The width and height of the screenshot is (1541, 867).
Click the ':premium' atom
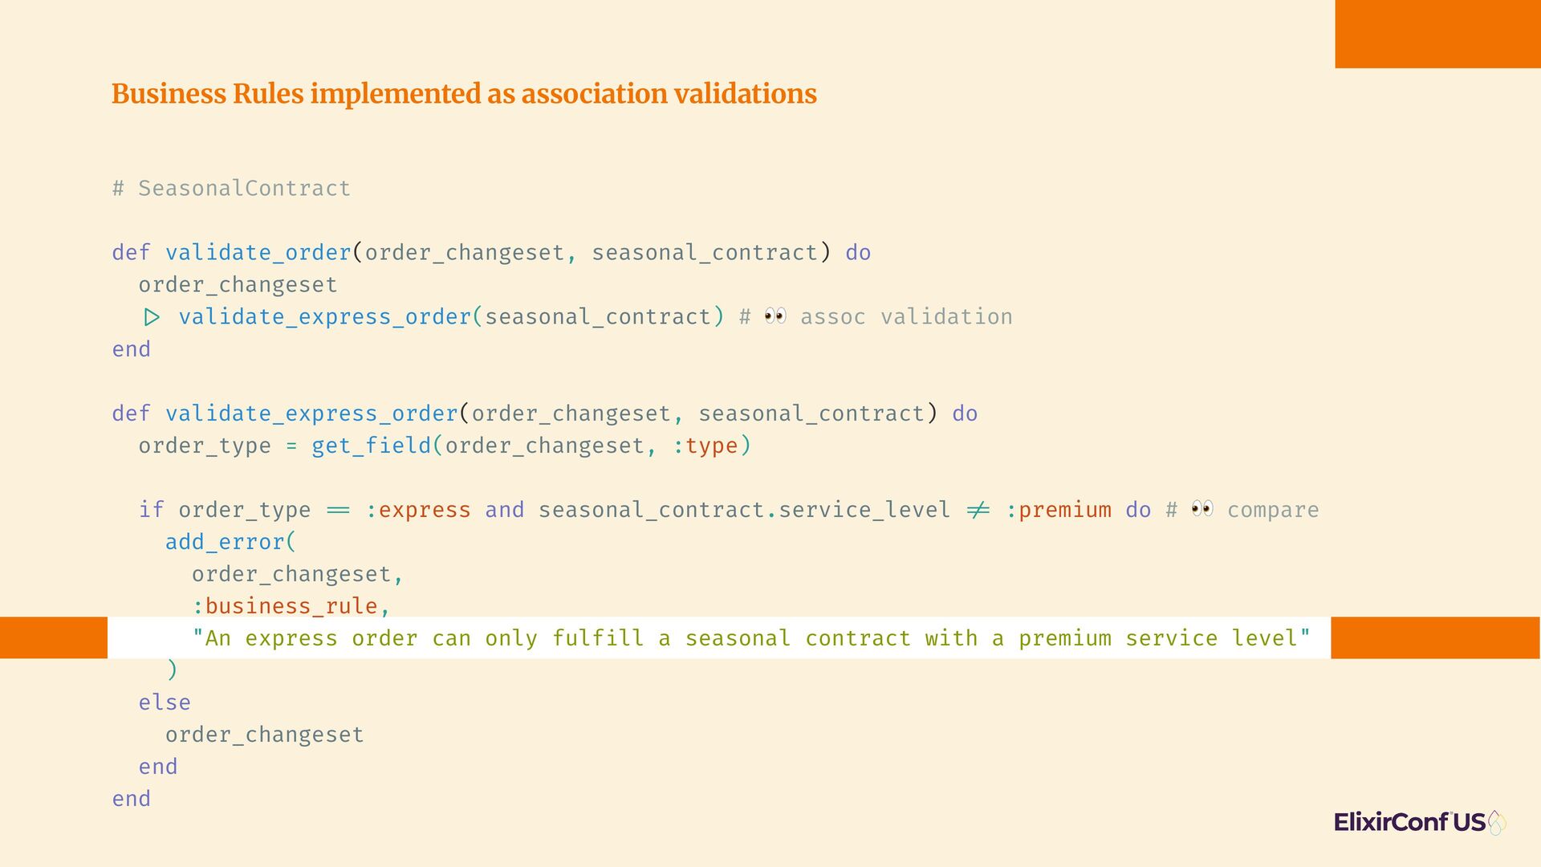(1059, 510)
